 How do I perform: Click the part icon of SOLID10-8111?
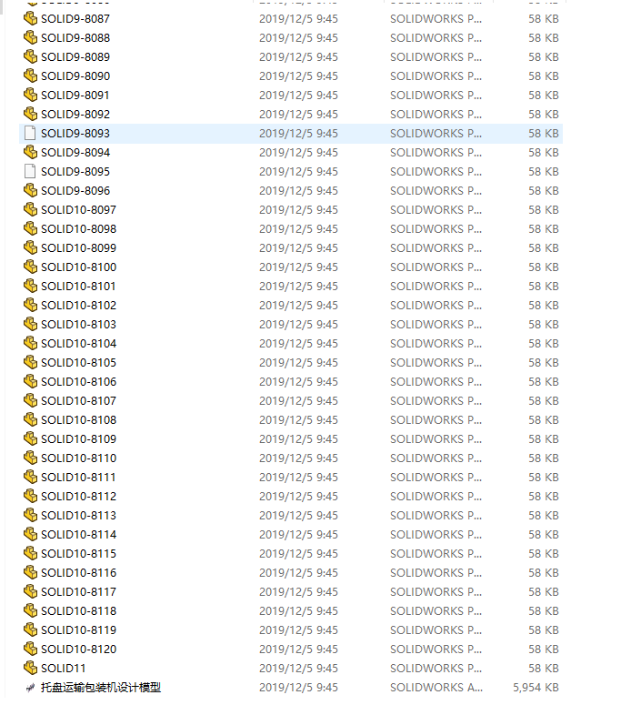point(30,477)
